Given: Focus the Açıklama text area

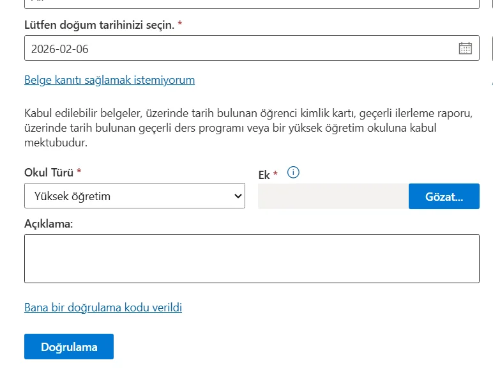Looking at the screenshot, I should coord(252,258).
